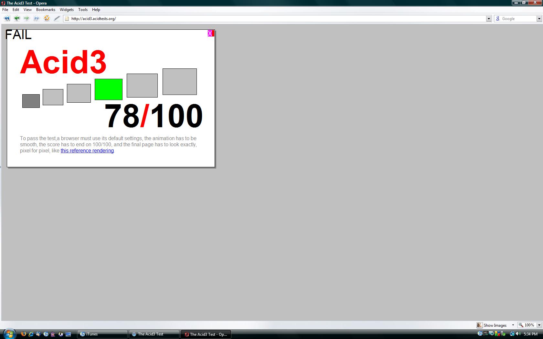
Task: Launch iTunes from the quick launch bar
Action: click(46, 334)
